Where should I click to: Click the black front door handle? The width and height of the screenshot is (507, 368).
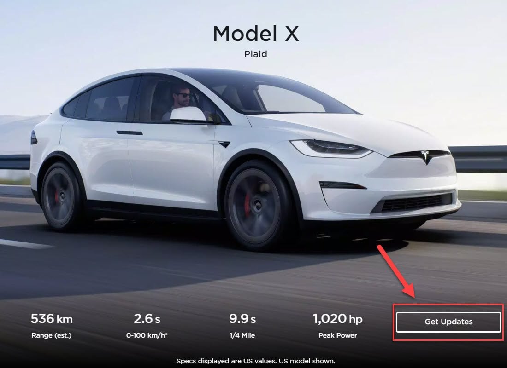point(130,132)
